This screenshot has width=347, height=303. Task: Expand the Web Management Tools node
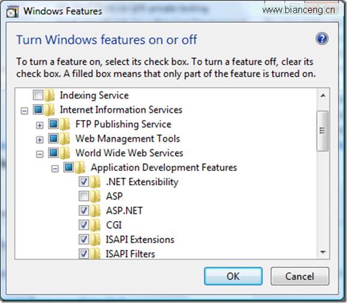40,140
